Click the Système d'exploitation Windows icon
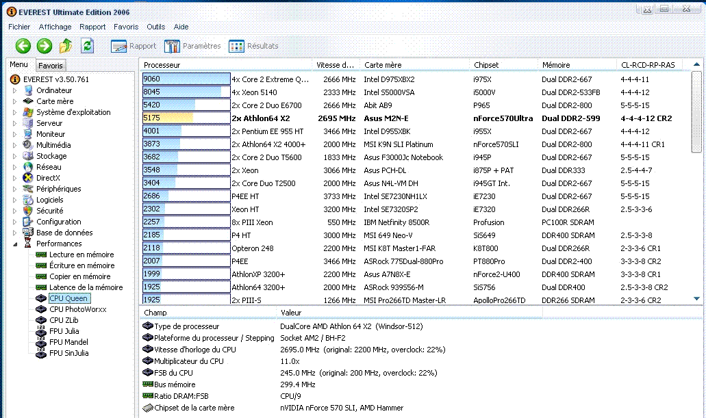The width and height of the screenshot is (706, 418). (28, 112)
